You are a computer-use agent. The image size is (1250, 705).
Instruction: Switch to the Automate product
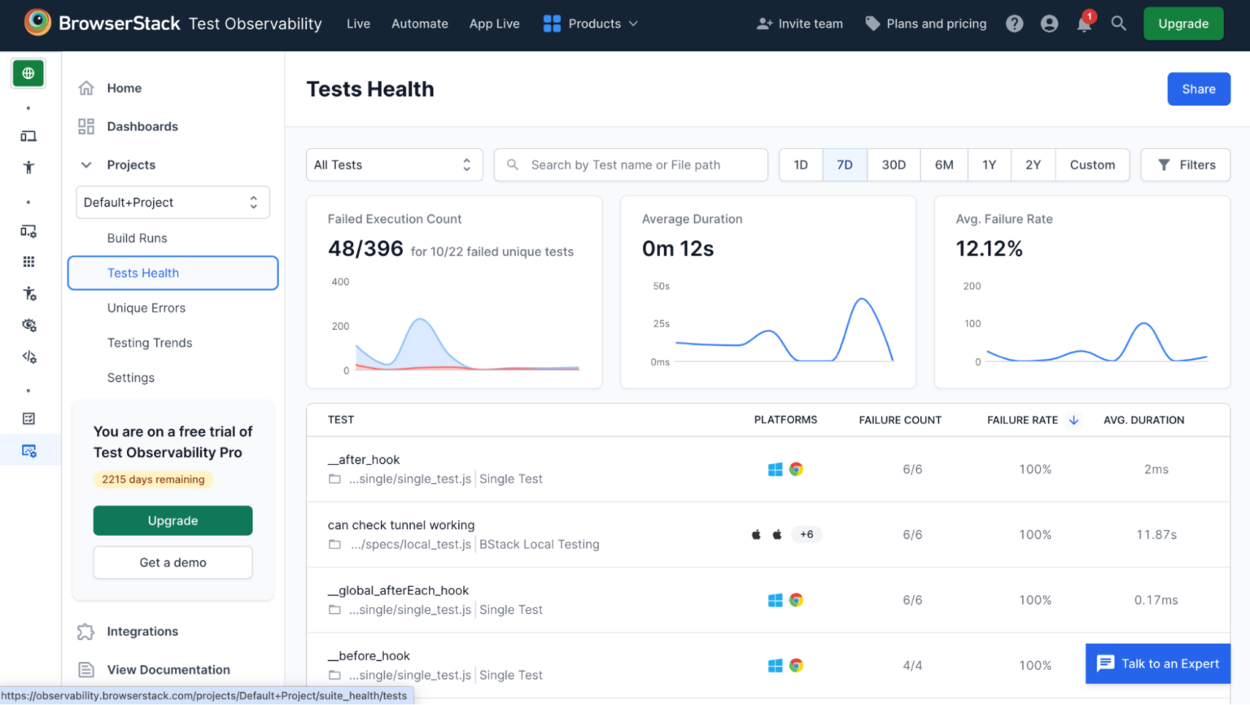(420, 24)
